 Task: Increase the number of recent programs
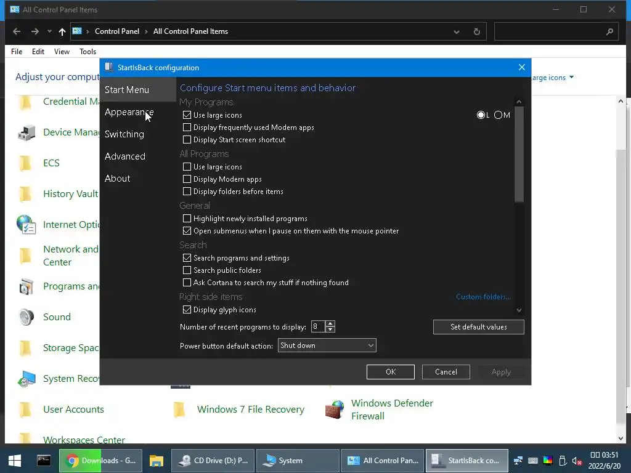point(330,323)
